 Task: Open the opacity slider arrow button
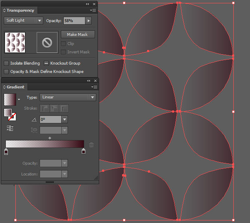(x=88, y=20)
